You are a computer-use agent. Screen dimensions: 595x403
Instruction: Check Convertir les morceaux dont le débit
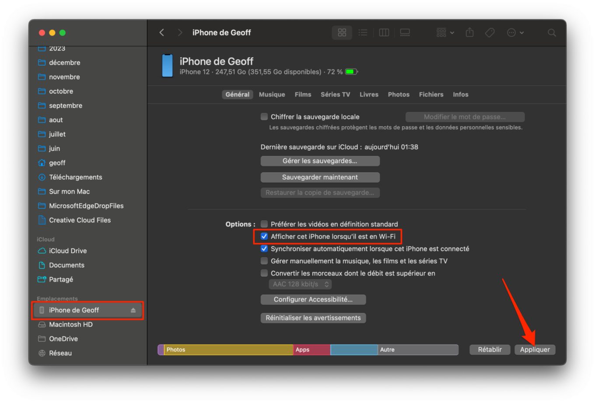tap(264, 273)
